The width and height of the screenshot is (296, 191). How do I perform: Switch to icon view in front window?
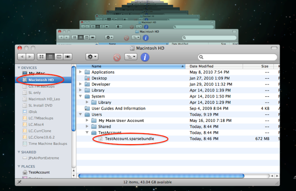(x=42, y=57)
